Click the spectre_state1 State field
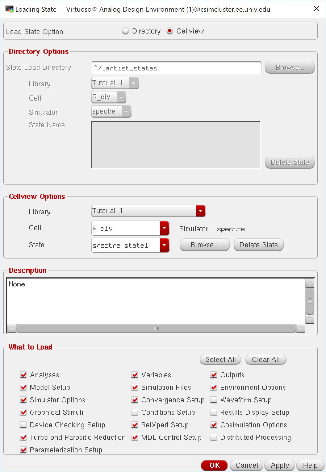The height and width of the screenshot is (472, 326). pyautogui.click(x=126, y=245)
